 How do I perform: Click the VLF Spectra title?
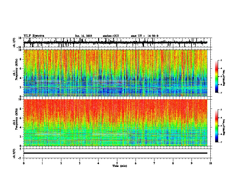point(34,36)
